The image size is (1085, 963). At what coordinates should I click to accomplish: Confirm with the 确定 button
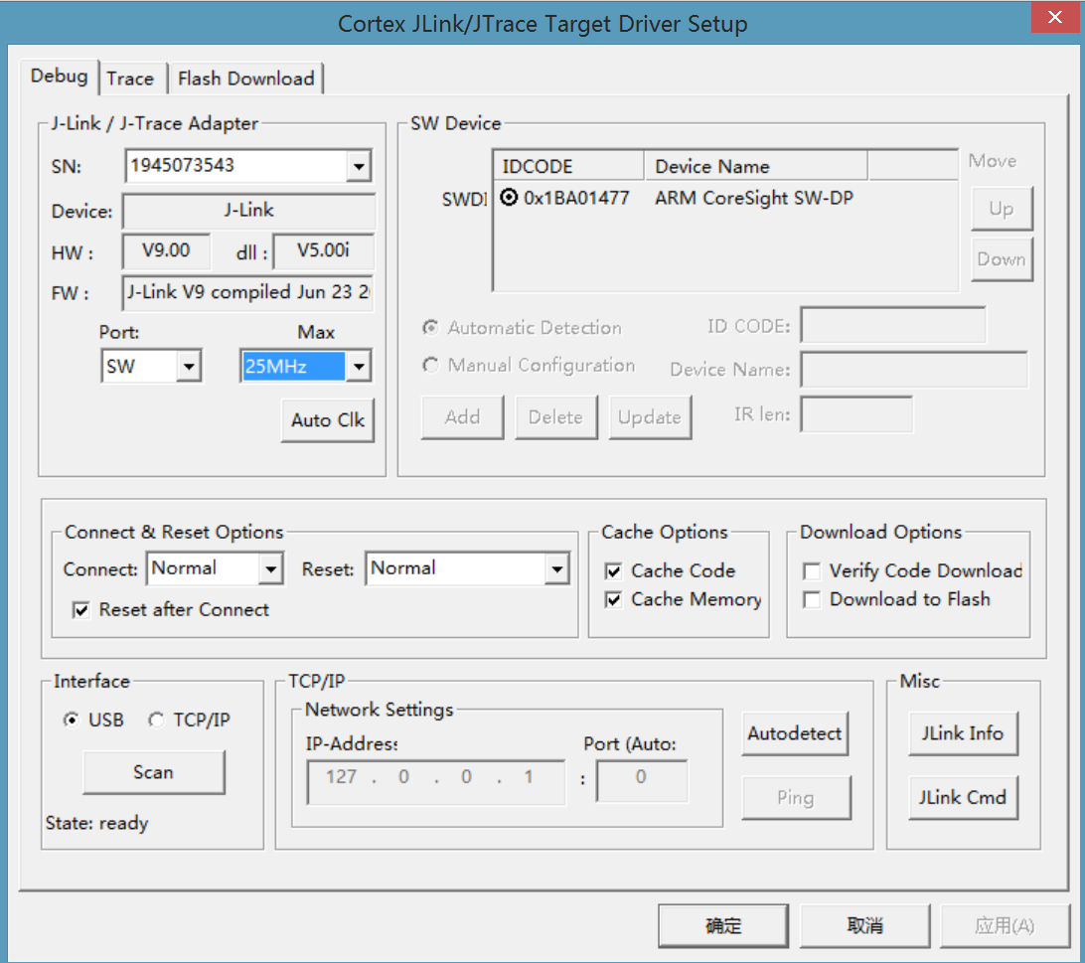(723, 925)
